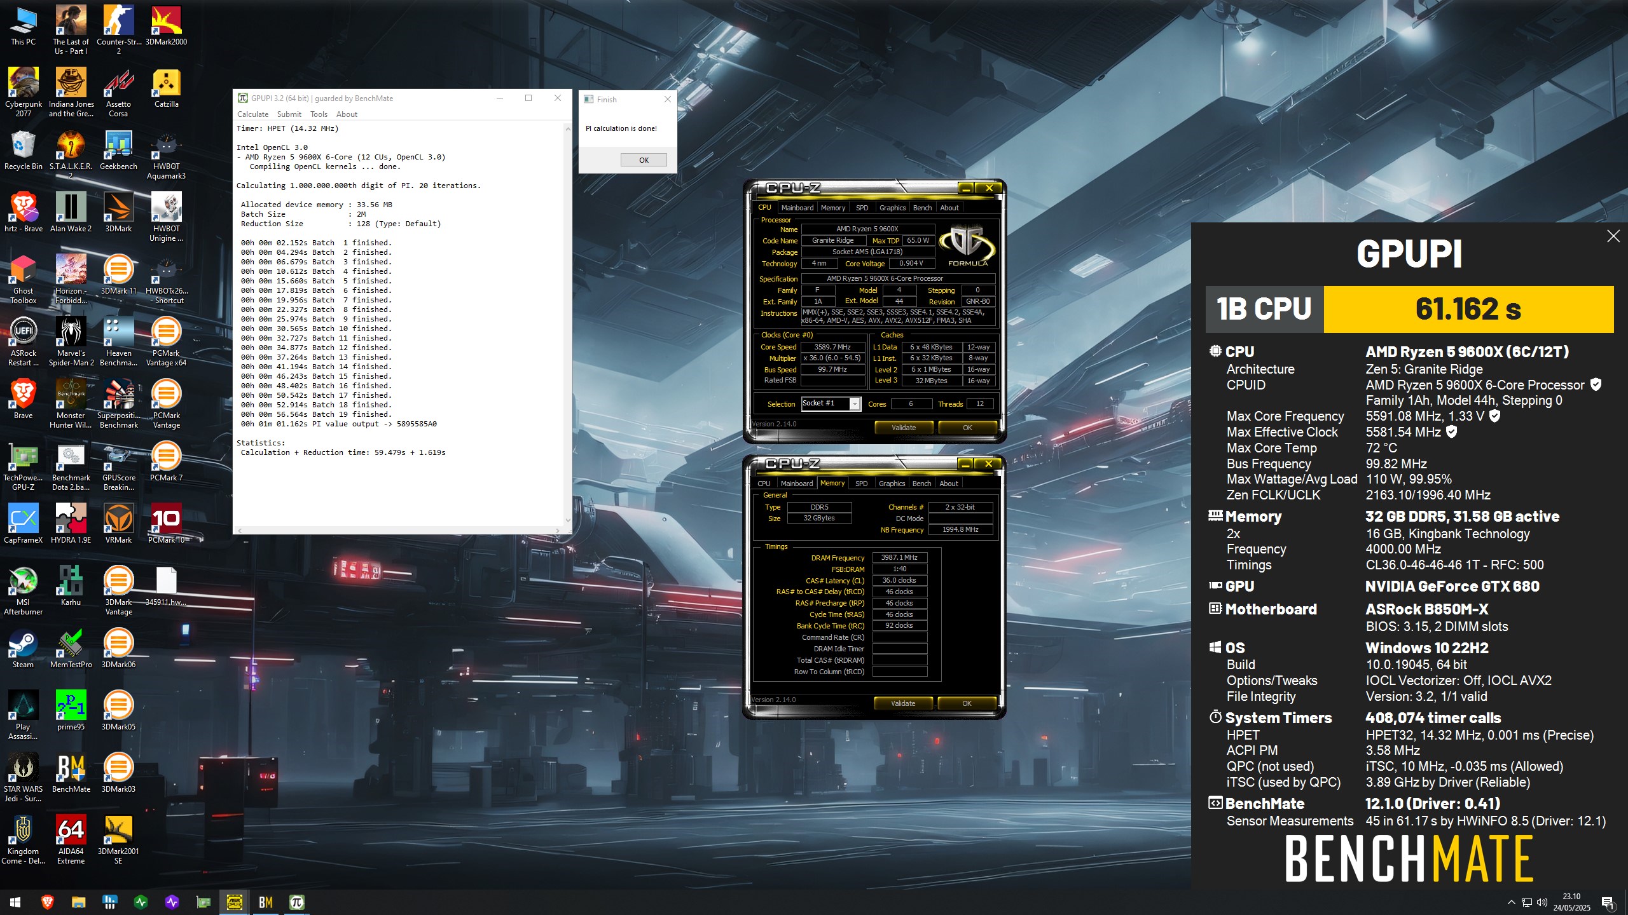Click Validate in upper CPU-Z window

903,428
